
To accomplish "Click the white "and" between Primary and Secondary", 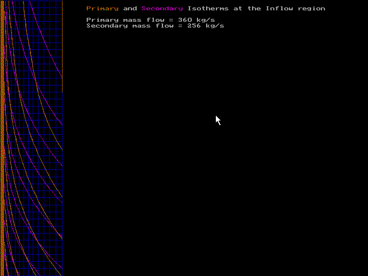I will click(130, 9).
